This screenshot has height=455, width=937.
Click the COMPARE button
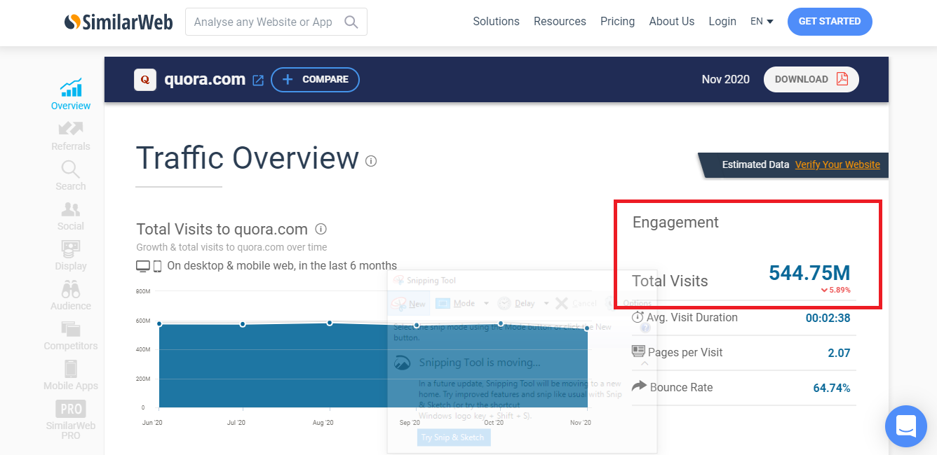[315, 80]
